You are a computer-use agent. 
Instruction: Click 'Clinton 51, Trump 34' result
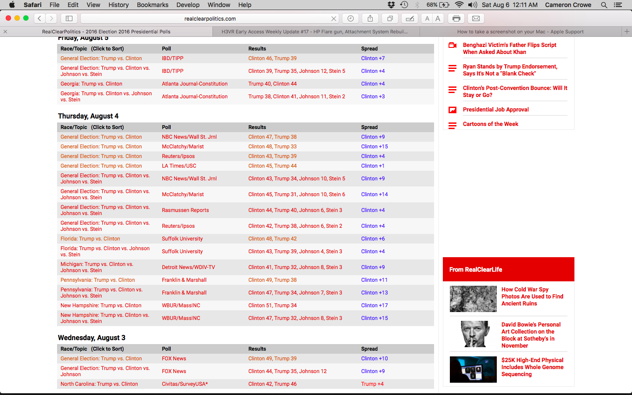pyautogui.click(x=273, y=305)
